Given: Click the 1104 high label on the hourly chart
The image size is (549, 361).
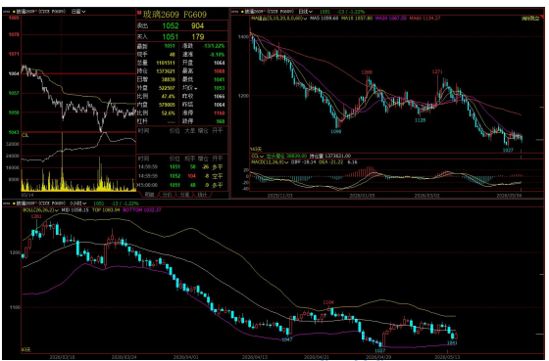Looking at the screenshot, I should coord(328,302).
